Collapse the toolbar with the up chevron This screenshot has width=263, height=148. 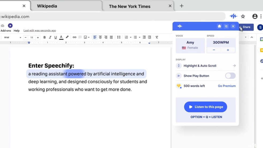(x=252, y=37)
